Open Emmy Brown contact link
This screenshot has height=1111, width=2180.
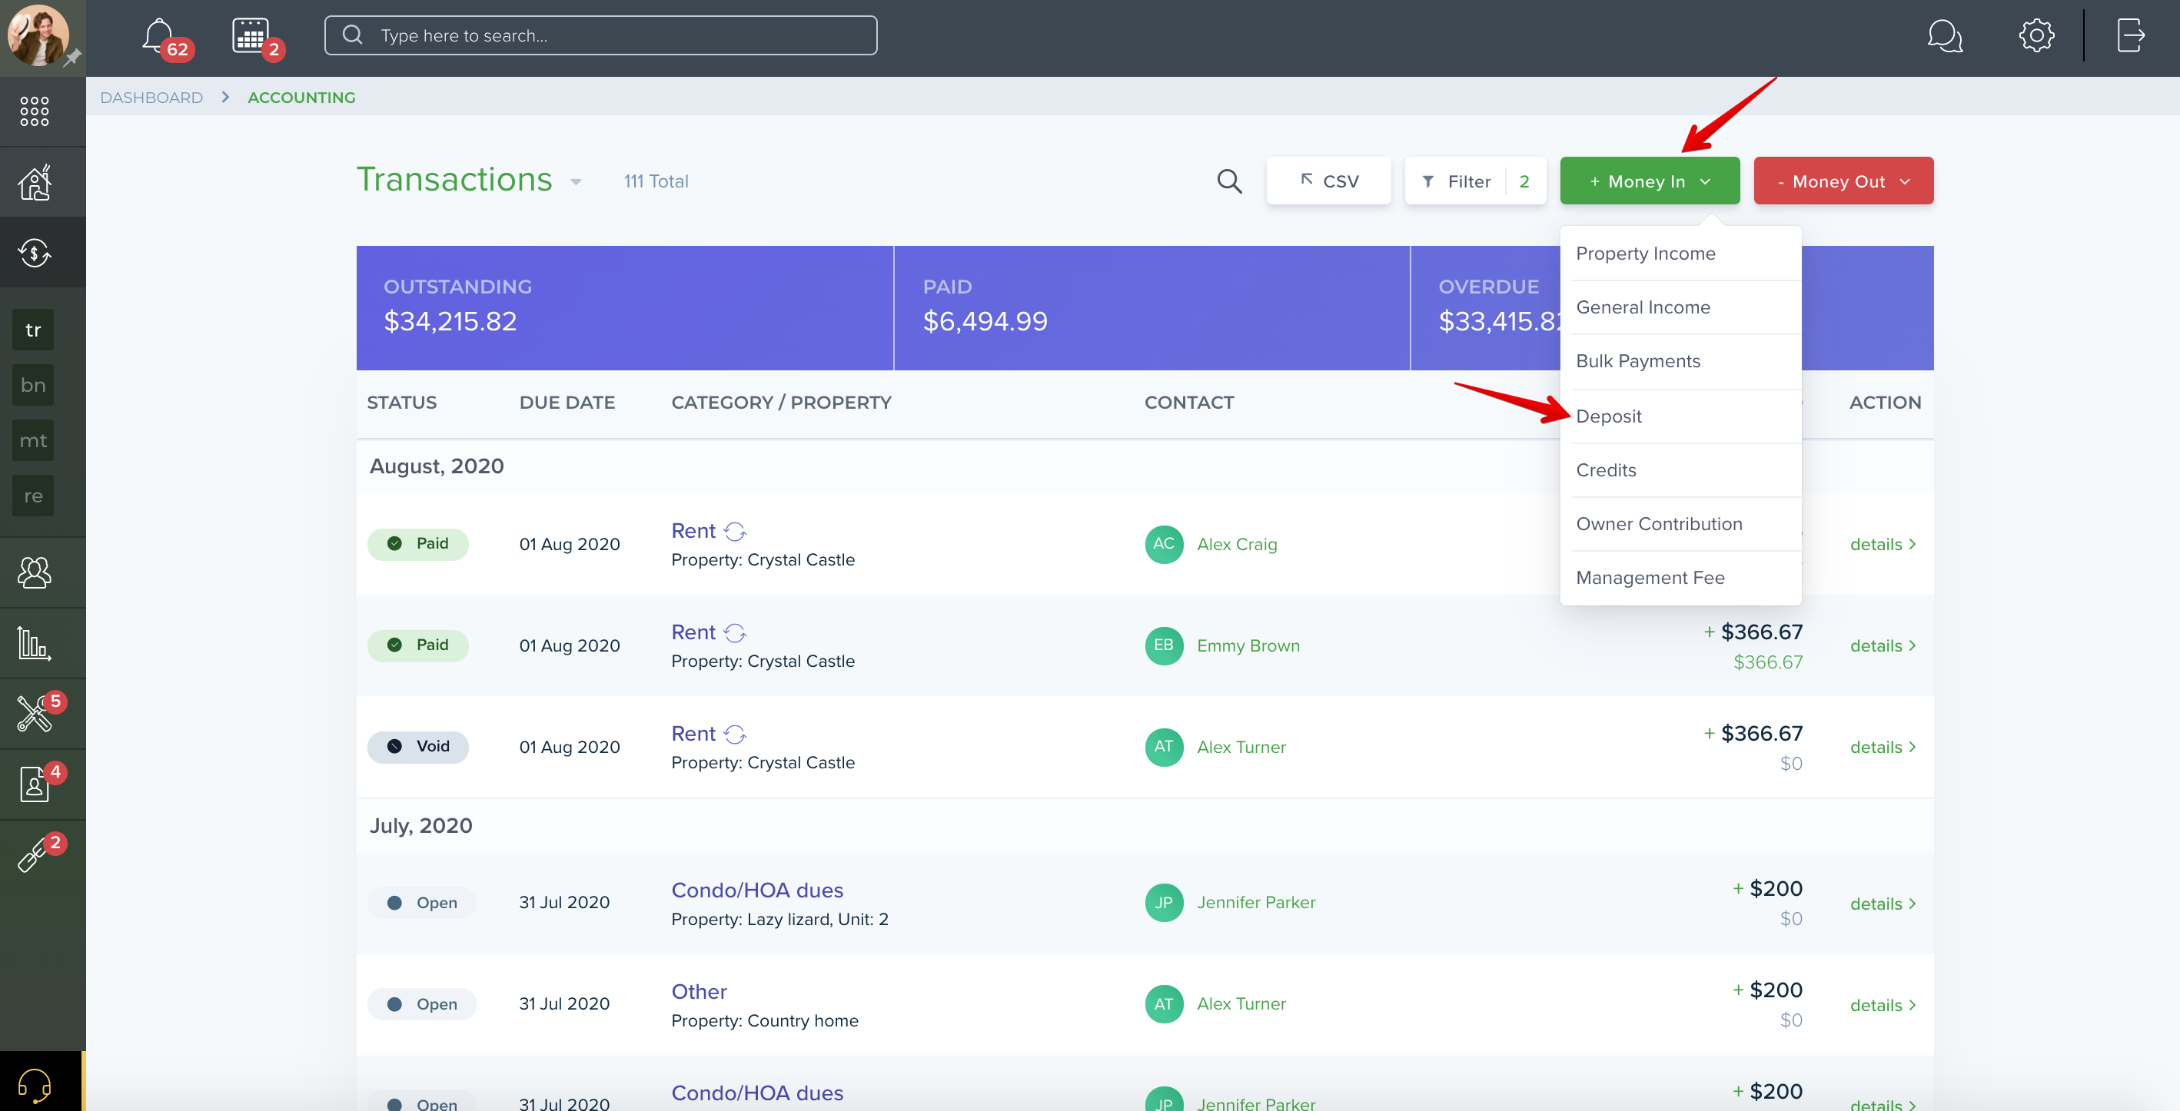1248,646
